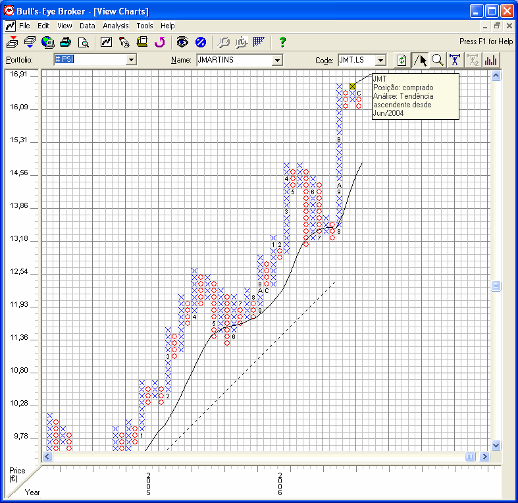Click the vertical scrollbar thumb on chart

tap(496, 286)
